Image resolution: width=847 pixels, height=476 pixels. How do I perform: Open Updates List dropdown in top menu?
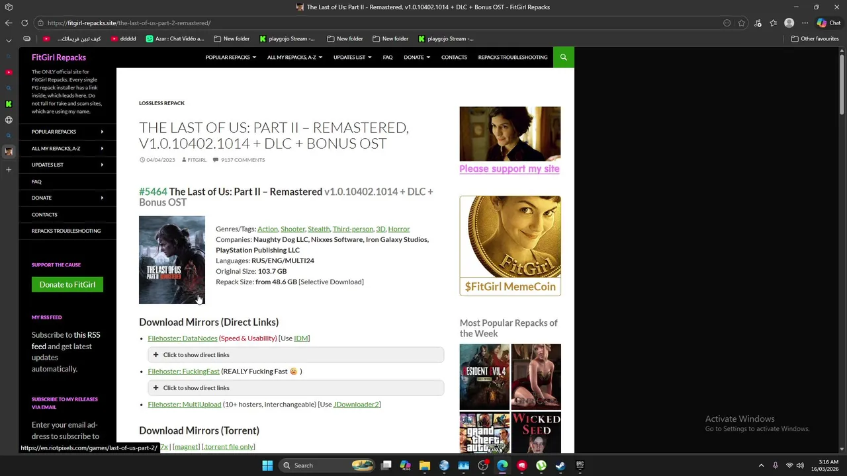pyautogui.click(x=352, y=58)
